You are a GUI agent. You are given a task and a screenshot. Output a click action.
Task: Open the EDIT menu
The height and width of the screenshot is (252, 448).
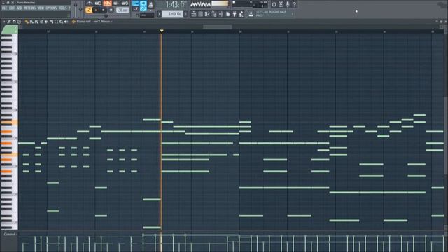[12, 8]
